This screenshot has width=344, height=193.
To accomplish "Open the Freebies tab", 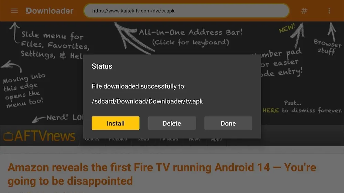I will click(x=118, y=139).
